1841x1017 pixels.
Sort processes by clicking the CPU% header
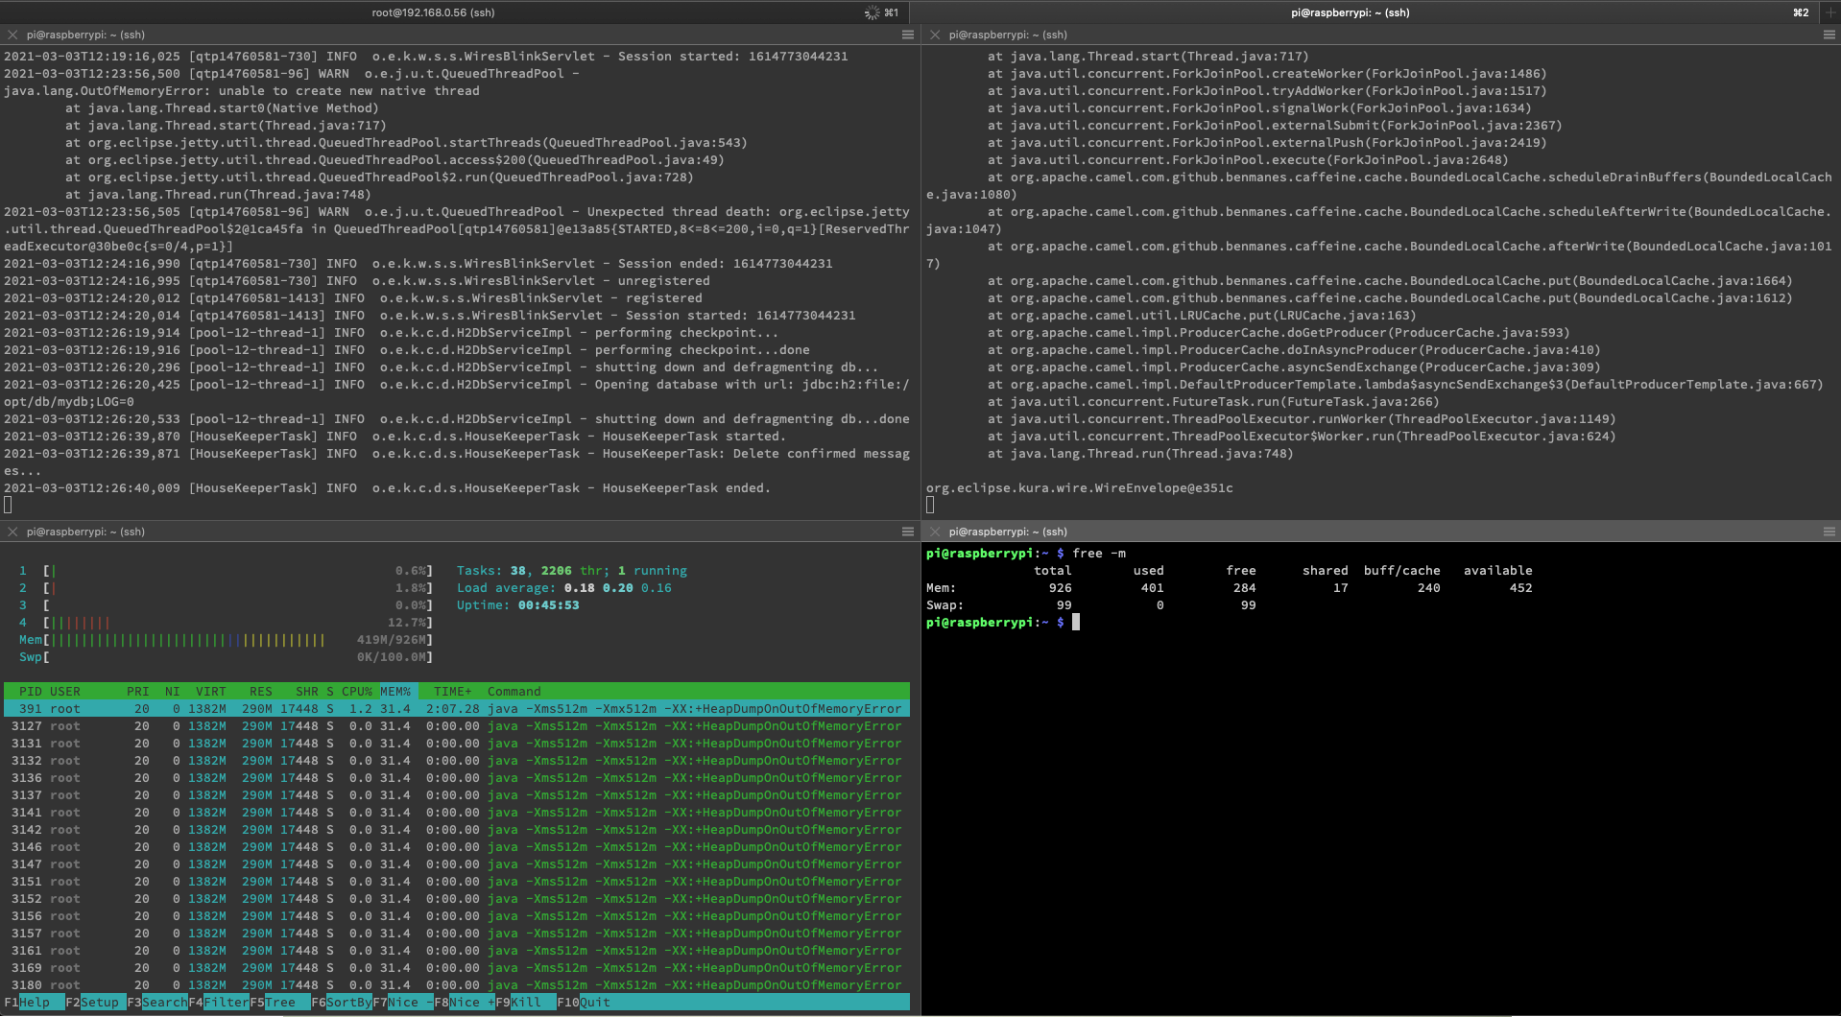(354, 691)
